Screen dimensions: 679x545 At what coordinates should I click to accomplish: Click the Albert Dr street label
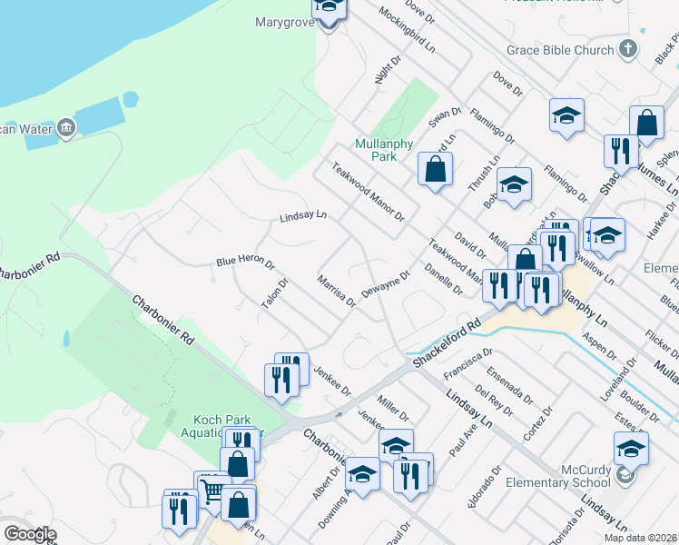pos(326,483)
